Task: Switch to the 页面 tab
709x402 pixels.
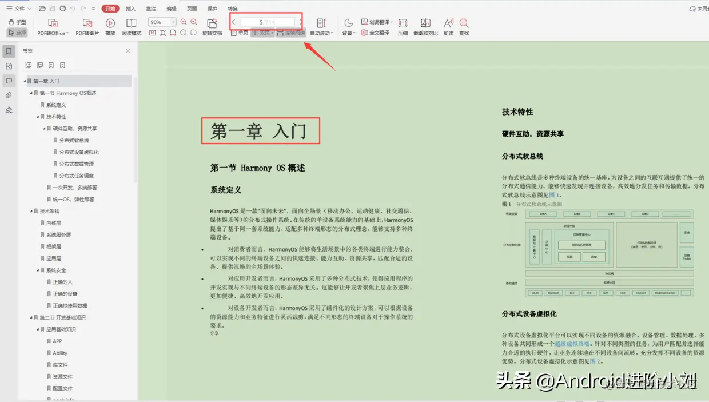Action: pos(192,9)
